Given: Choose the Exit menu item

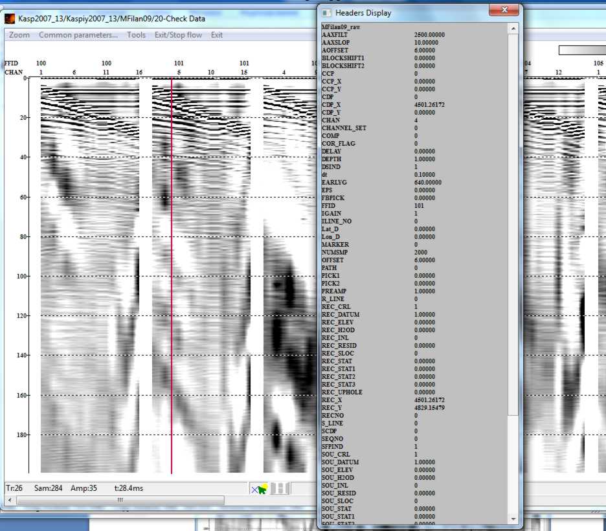Looking at the screenshot, I should [x=216, y=35].
